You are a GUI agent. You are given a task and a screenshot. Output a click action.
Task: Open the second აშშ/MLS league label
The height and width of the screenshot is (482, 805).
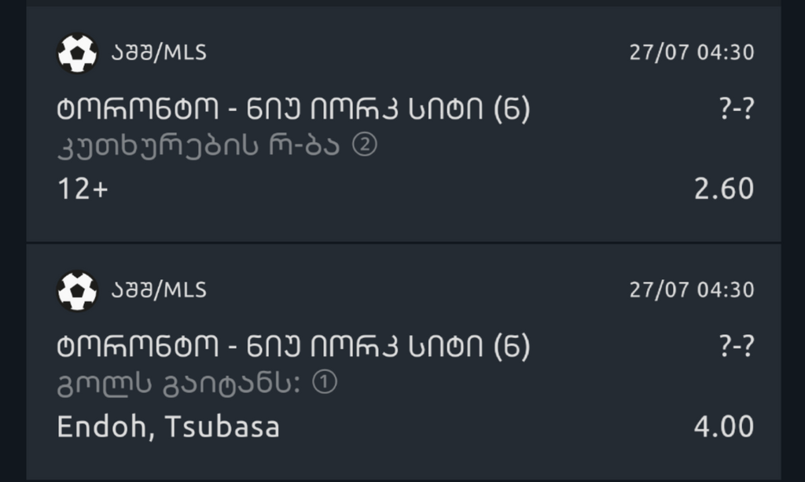click(157, 289)
